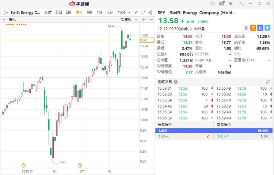Viewport: 274px width, 175px height.
Task: Switch to the 日K daily chart tab
Action: click(69, 12)
